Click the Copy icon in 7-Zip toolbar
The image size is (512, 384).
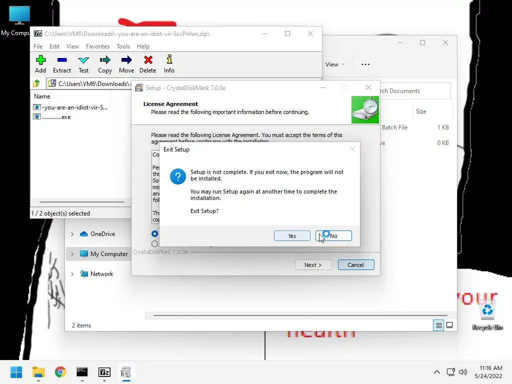[x=105, y=64]
